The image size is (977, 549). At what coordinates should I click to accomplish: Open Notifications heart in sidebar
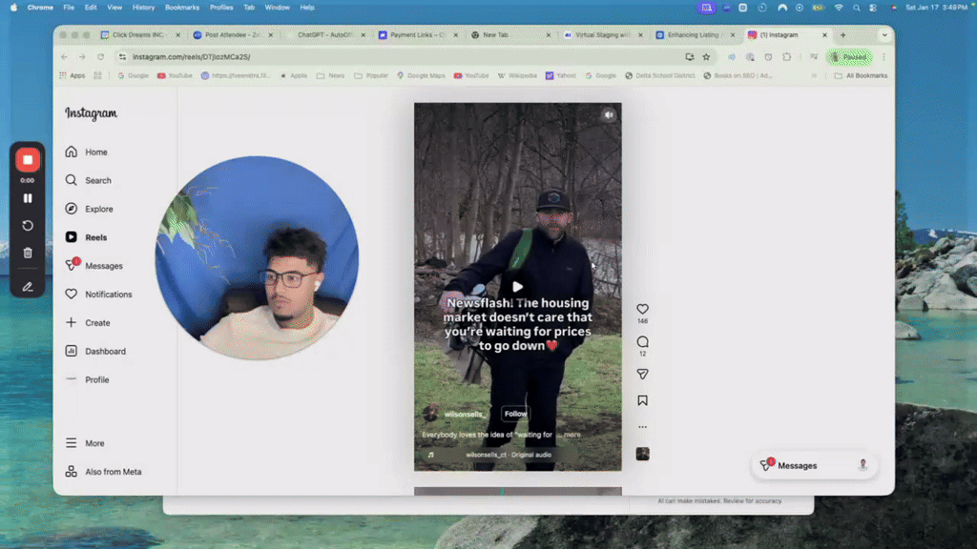pos(98,295)
